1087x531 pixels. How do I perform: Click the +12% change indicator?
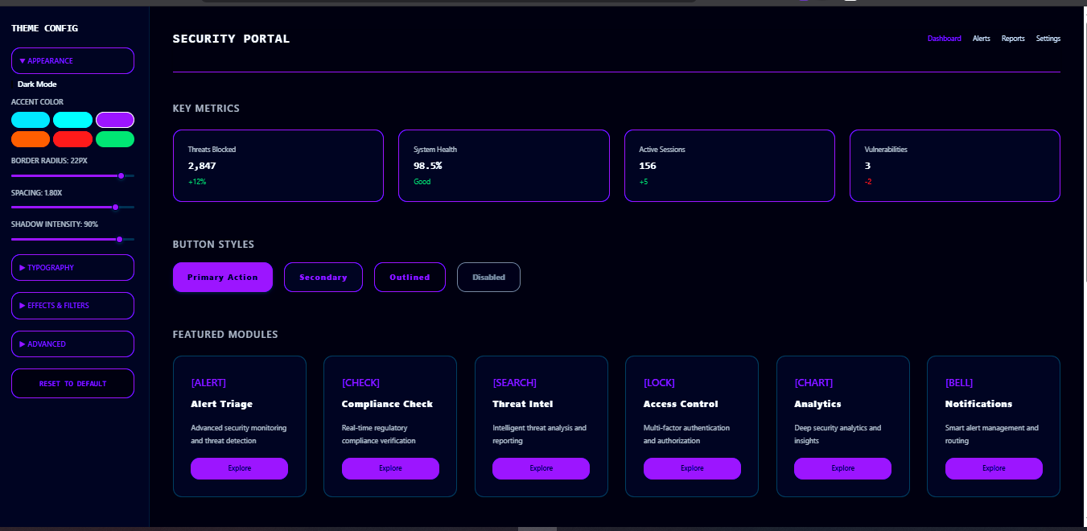click(x=197, y=182)
